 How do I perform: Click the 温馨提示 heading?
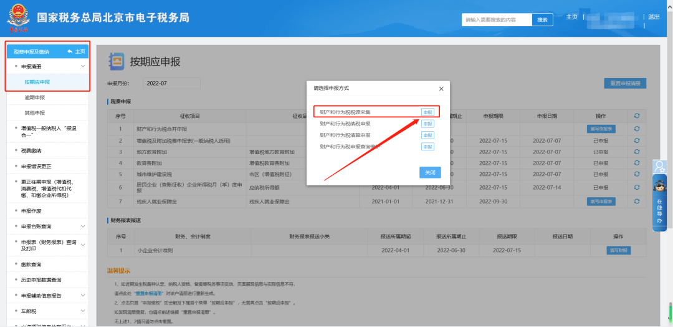(118, 271)
